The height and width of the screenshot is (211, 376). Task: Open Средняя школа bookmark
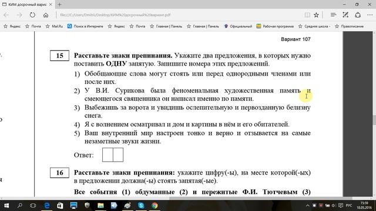pos(314,26)
